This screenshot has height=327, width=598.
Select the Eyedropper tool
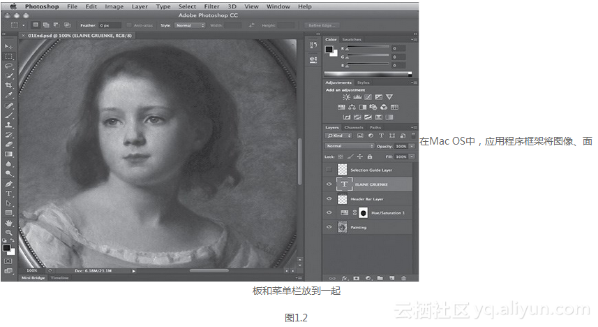tap(8, 95)
